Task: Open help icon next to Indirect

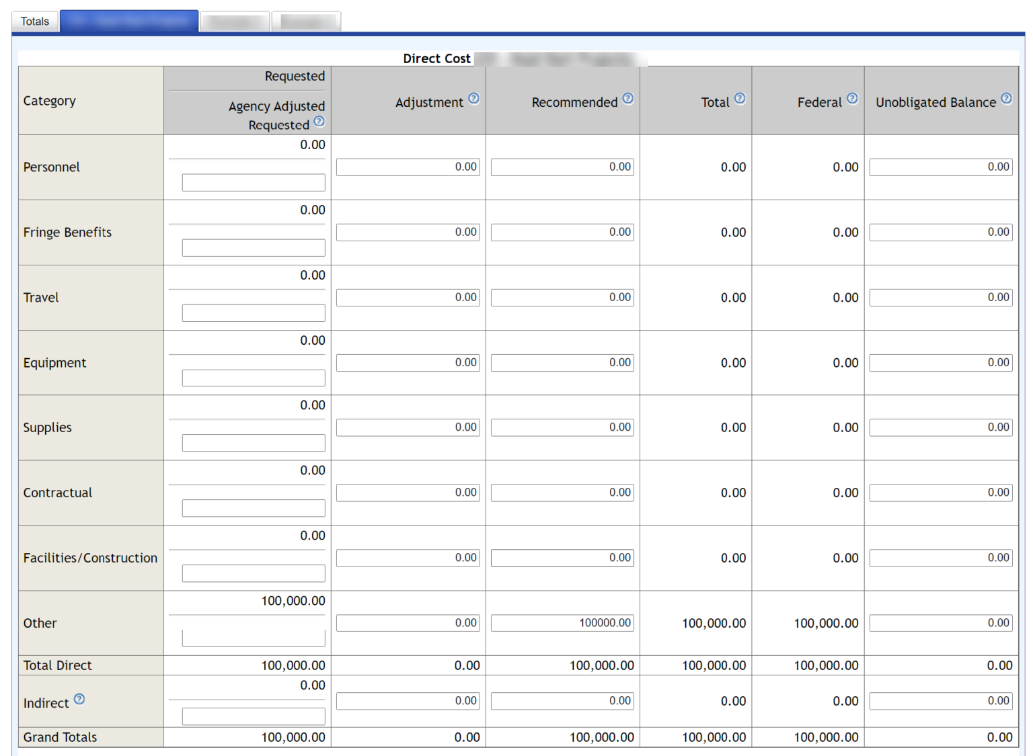Action: point(79,700)
